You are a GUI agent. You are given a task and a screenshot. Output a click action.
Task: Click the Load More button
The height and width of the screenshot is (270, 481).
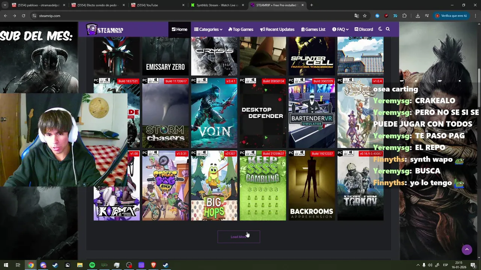pos(239,237)
